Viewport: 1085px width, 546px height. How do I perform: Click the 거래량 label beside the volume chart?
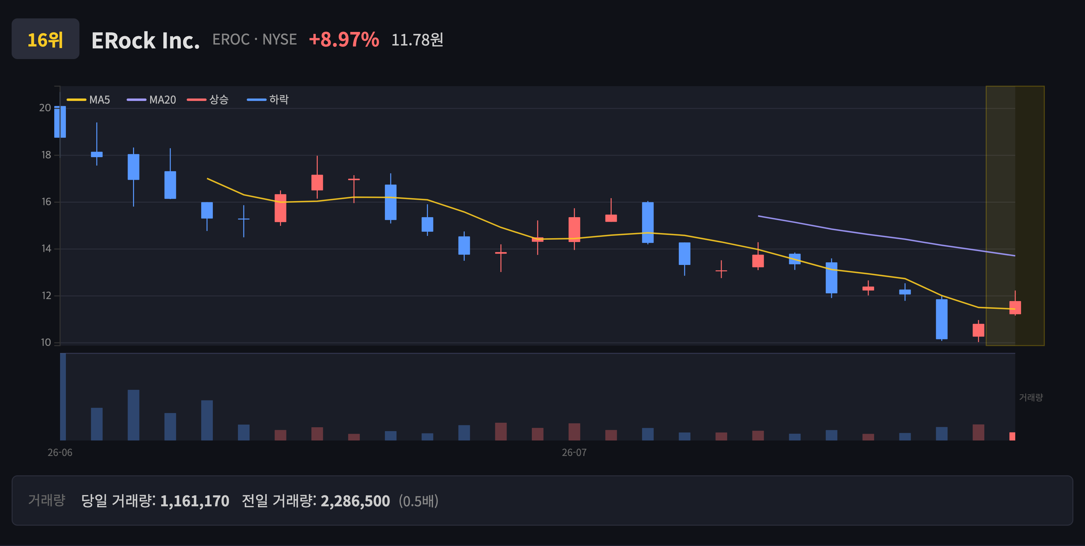coord(1031,397)
